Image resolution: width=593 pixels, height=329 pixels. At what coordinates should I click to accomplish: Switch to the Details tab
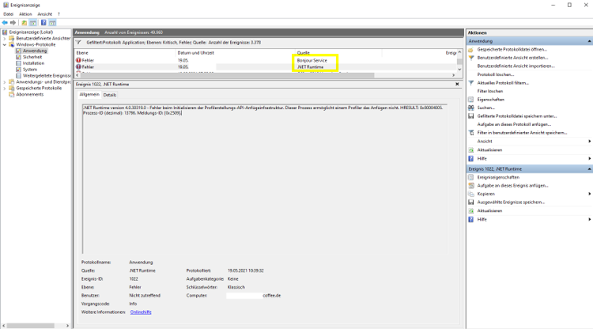(x=110, y=95)
